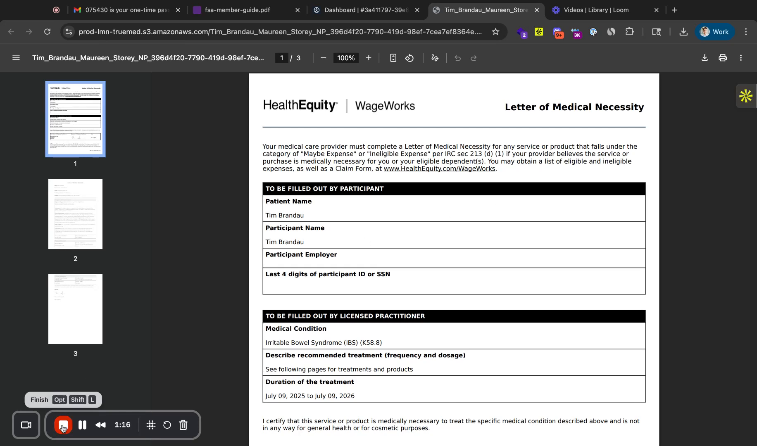
Task: Open the www.HealthEquity.com/WageWorks link
Action: [439, 168]
